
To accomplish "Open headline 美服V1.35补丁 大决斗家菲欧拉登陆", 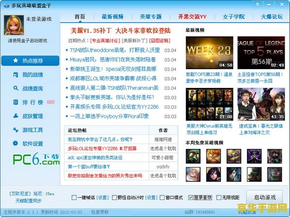I will (x=121, y=30).
